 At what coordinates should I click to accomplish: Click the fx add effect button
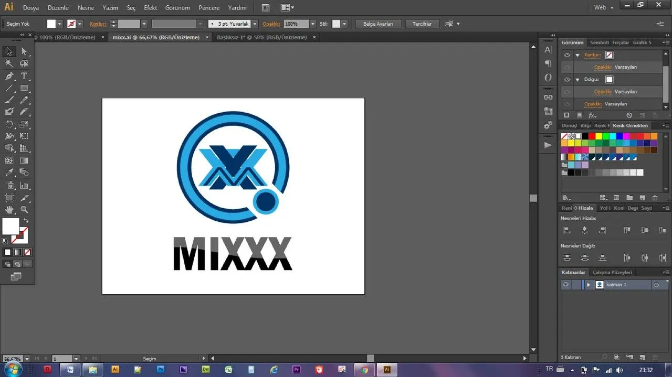click(x=592, y=115)
